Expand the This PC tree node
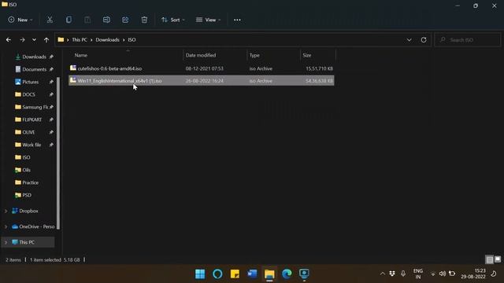This screenshot has height=283, width=504. point(6,242)
